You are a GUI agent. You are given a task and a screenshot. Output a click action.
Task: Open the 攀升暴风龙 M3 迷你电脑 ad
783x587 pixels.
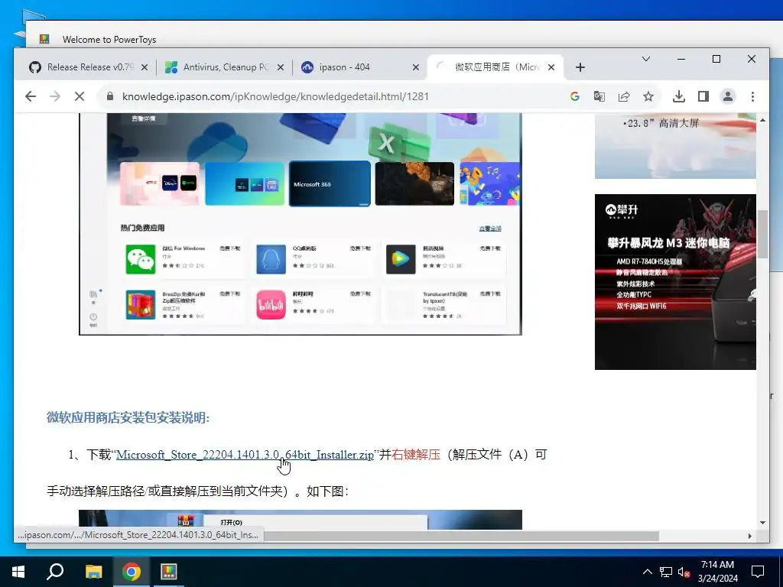675,282
